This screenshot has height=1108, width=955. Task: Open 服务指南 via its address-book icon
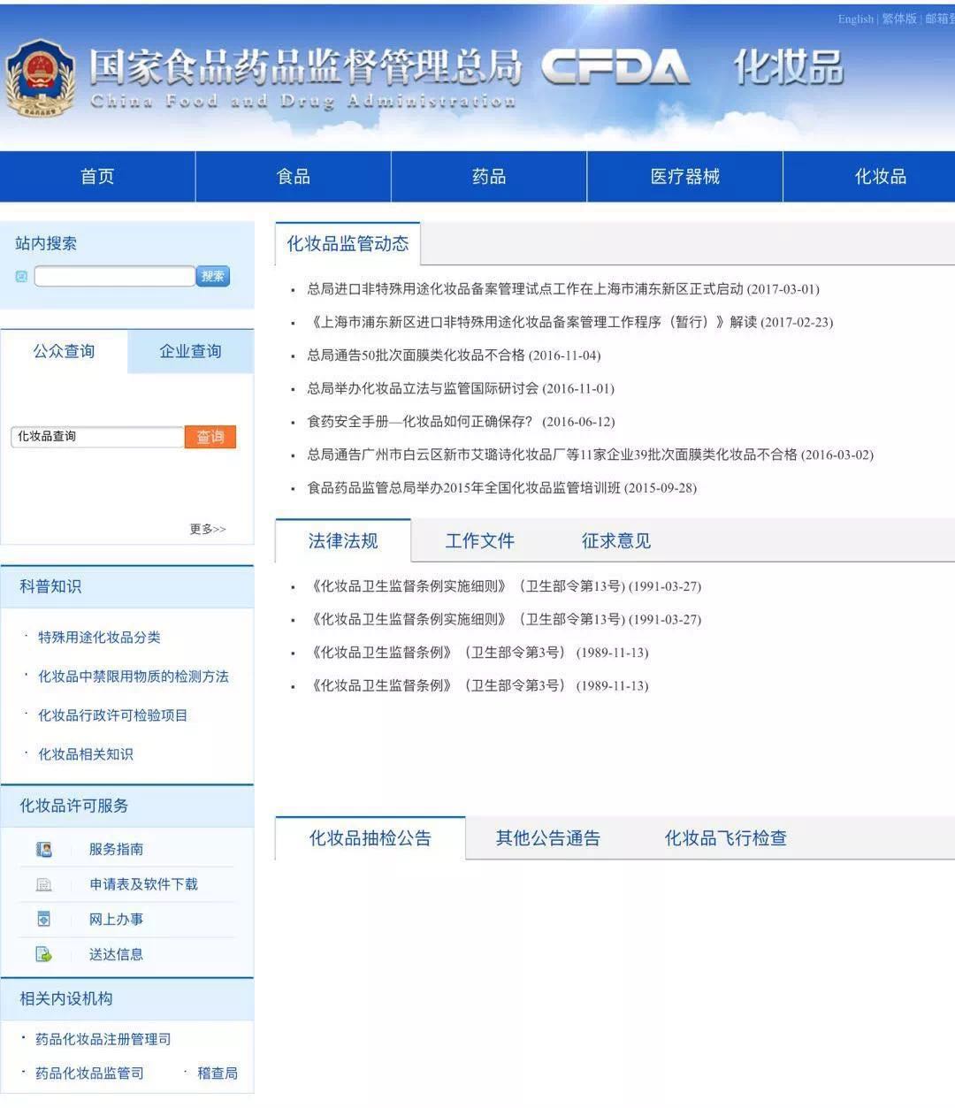(x=44, y=849)
